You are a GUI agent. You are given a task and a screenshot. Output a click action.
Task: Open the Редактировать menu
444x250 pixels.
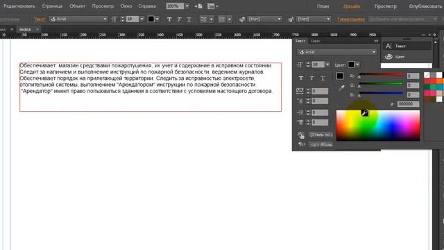click(x=19, y=6)
